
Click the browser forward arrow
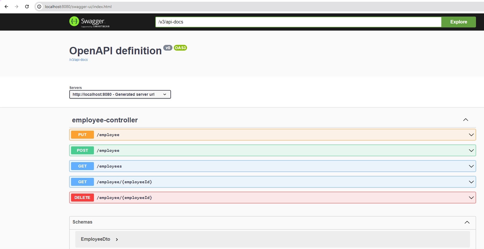(17, 7)
